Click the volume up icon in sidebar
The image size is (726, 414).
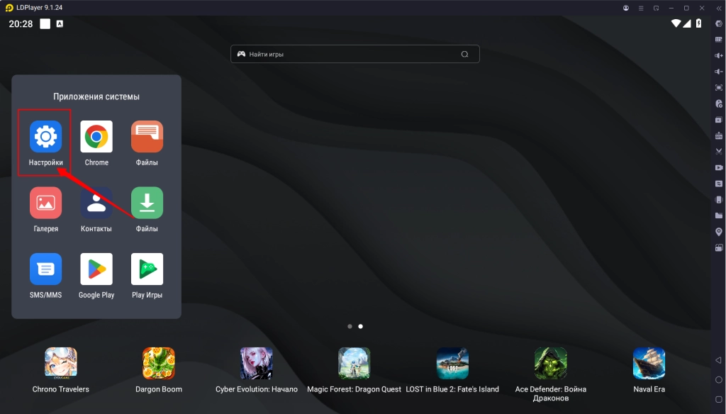[718, 55]
